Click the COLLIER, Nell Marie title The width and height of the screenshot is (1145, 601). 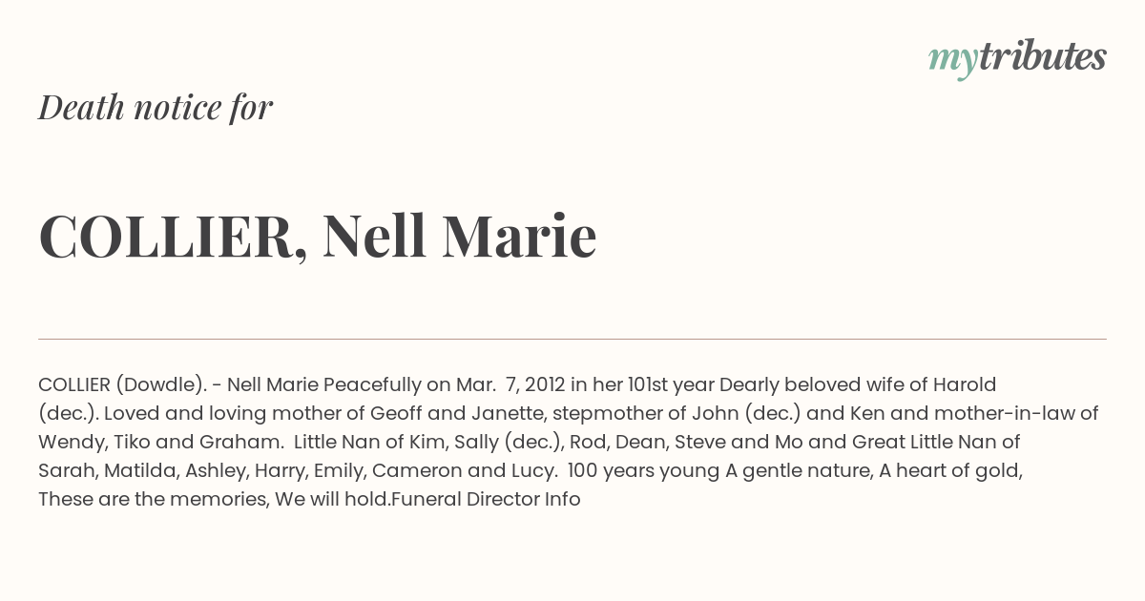tap(318, 237)
